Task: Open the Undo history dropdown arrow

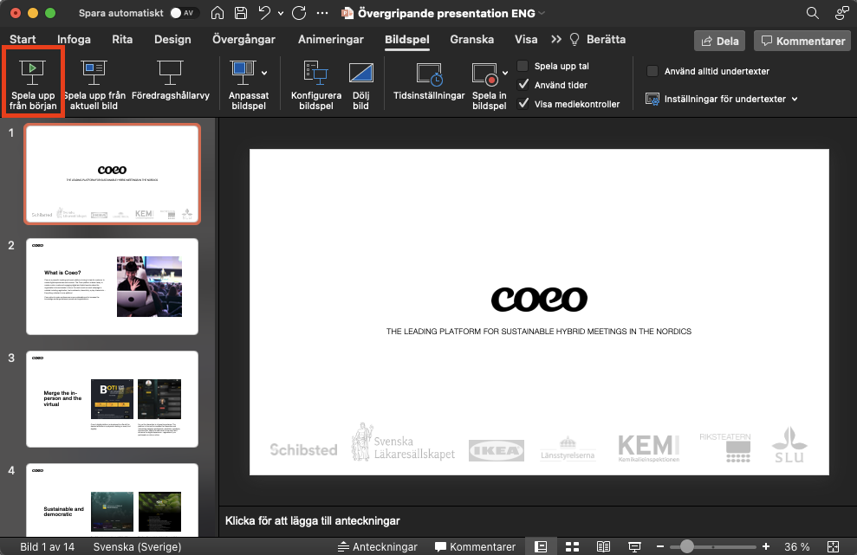Action: click(x=281, y=14)
